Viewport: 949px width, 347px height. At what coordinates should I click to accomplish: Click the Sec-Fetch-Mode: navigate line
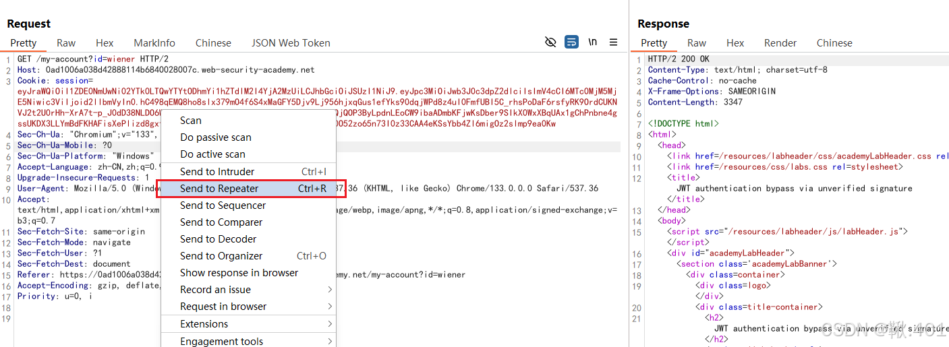click(x=74, y=242)
